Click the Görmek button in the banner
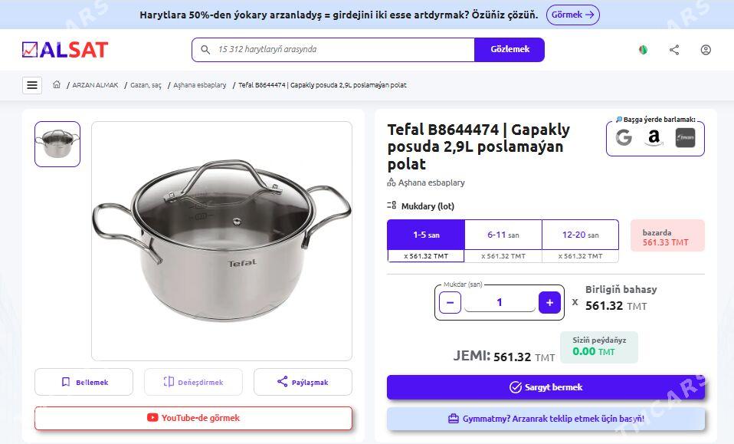734x444 pixels. pos(572,15)
